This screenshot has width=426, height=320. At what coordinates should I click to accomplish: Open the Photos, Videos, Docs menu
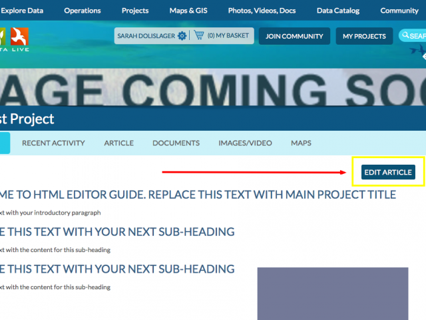pyautogui.click(x=262, y=11)
